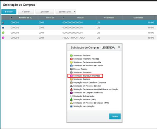
Task: Click the Incluir button
Action: [x=9, y=12]
